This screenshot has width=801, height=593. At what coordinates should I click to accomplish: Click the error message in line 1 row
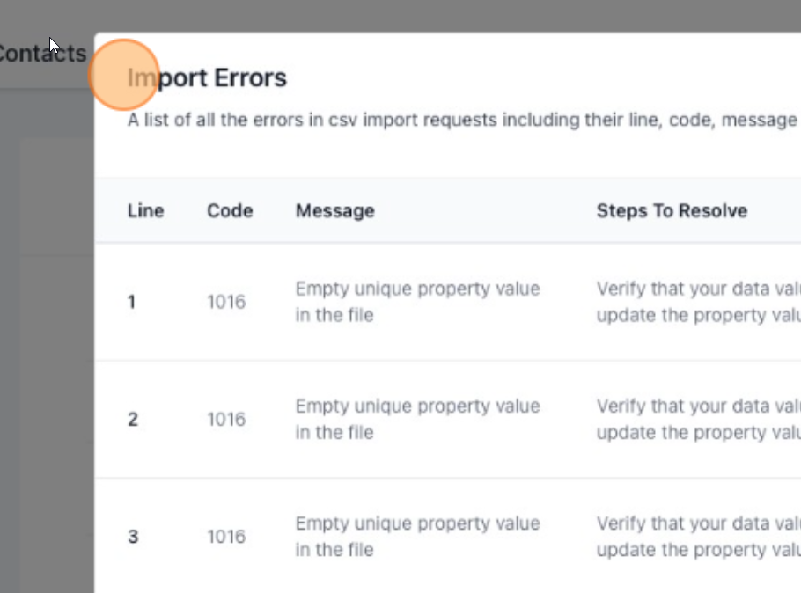point(417,302)
